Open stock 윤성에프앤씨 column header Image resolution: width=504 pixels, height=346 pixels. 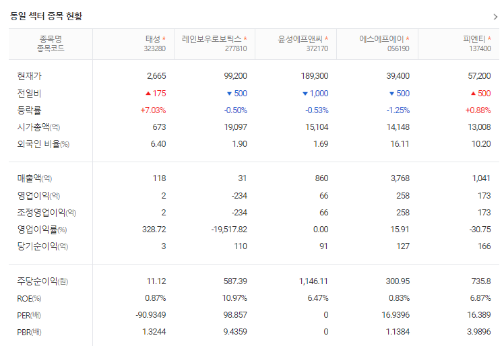coord(301,39)
